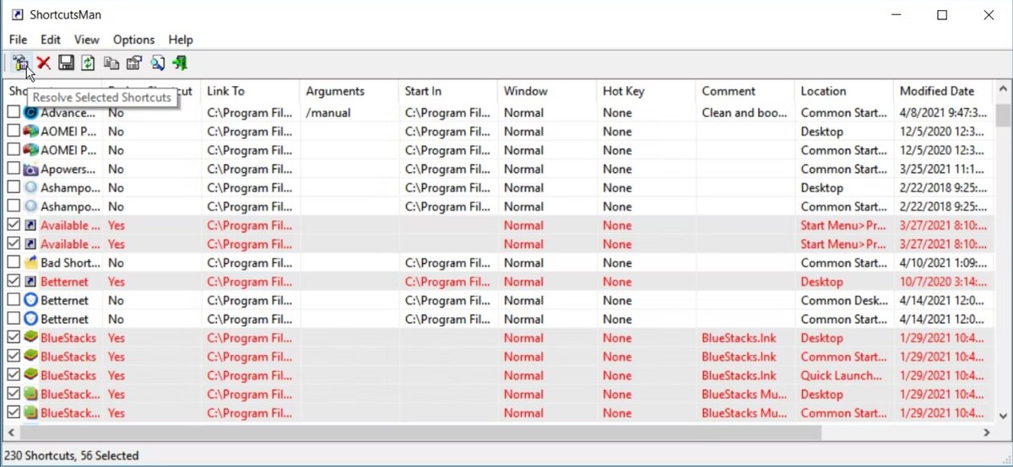Click the 4/8/2021 9:47 modified date cell
The image size is (1013, 467).
[x=943, y=113]
